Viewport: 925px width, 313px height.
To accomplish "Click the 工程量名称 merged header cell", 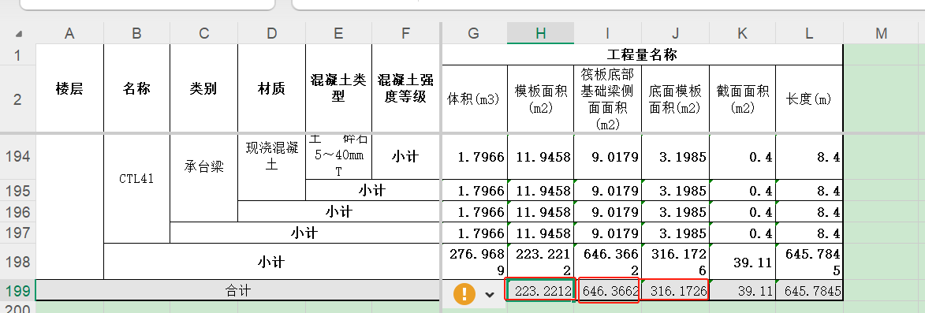I will click(x=642, y=55).
